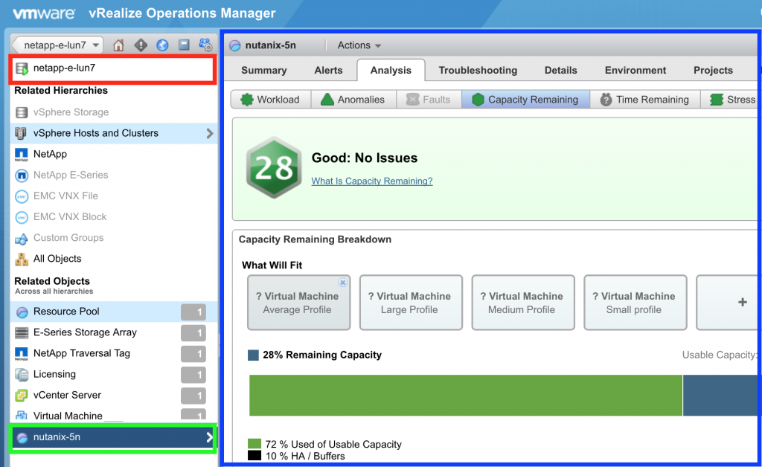Click the green Capacity Remaining 28 badge
The image size is (762, 467).
click(274, 167)
